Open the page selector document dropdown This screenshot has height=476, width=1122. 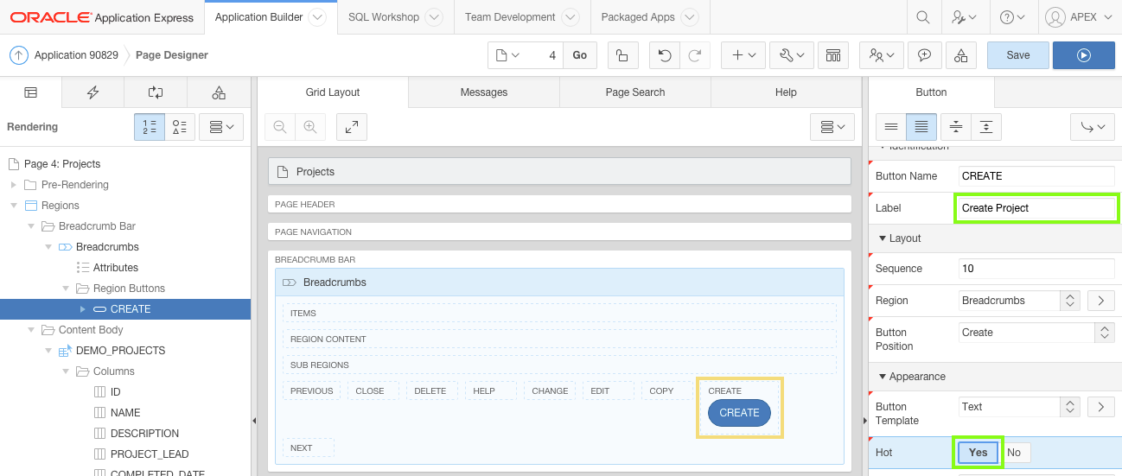507,55
